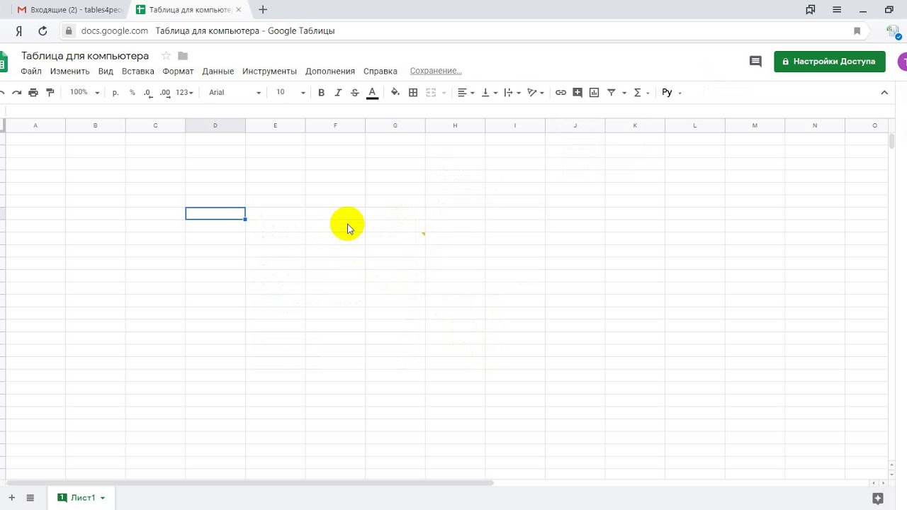Viewport: 907px width, 510px height.
Task: Insert a comment on the cell
Action: [x=578, y=92]
